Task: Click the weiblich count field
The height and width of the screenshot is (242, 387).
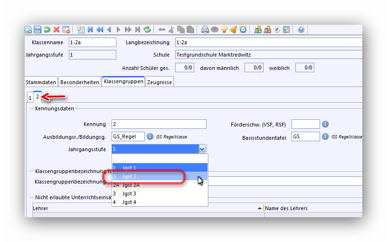Action: point(305,68)
